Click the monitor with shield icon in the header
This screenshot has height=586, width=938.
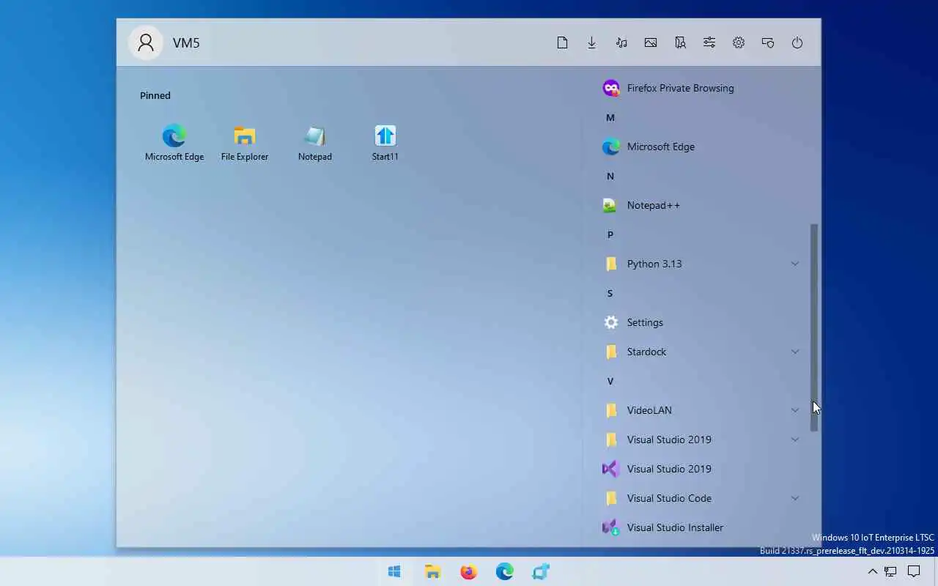click(x=768, y=42)
